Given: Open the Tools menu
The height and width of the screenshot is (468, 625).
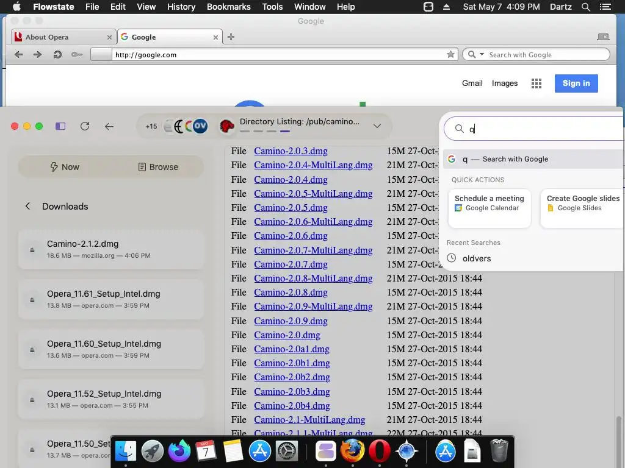Looking at the screenshot, I should point(272,7).
